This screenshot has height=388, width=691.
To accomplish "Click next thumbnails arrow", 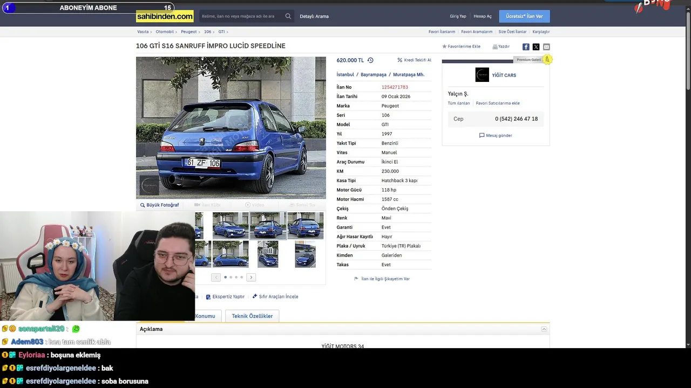I will [x=251, y=277].
